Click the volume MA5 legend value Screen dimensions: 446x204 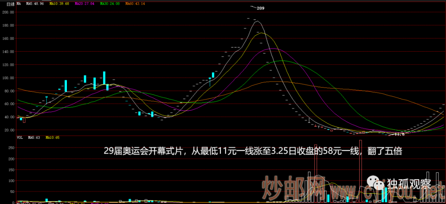coord(34,137)
